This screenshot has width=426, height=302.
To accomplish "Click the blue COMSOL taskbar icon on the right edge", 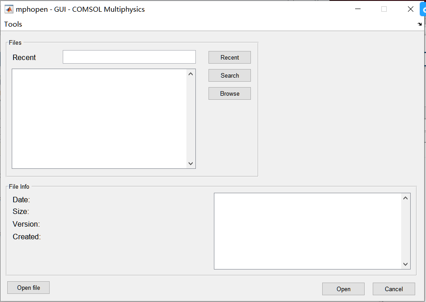I will pos(423,9).
